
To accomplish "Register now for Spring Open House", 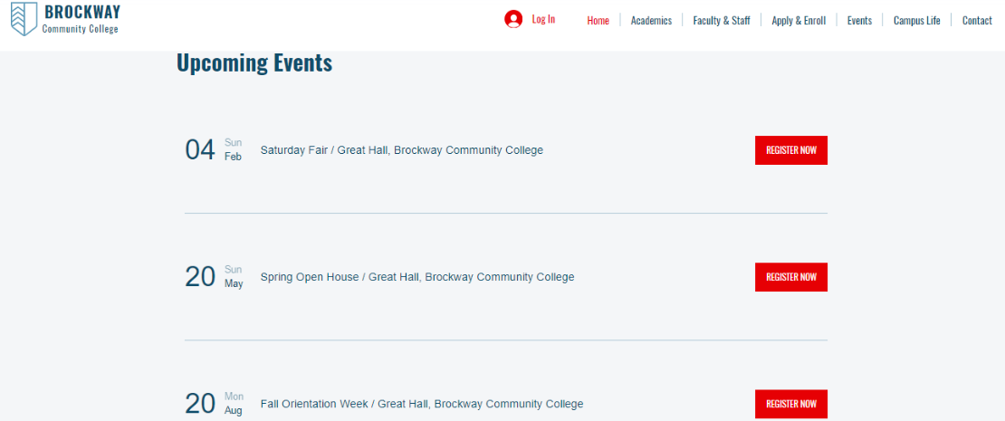I will [x=791, y=277].
